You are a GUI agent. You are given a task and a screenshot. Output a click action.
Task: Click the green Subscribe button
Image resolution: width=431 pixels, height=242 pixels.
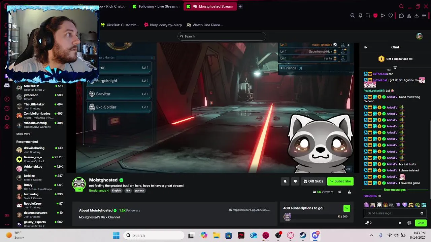(340, 181)
